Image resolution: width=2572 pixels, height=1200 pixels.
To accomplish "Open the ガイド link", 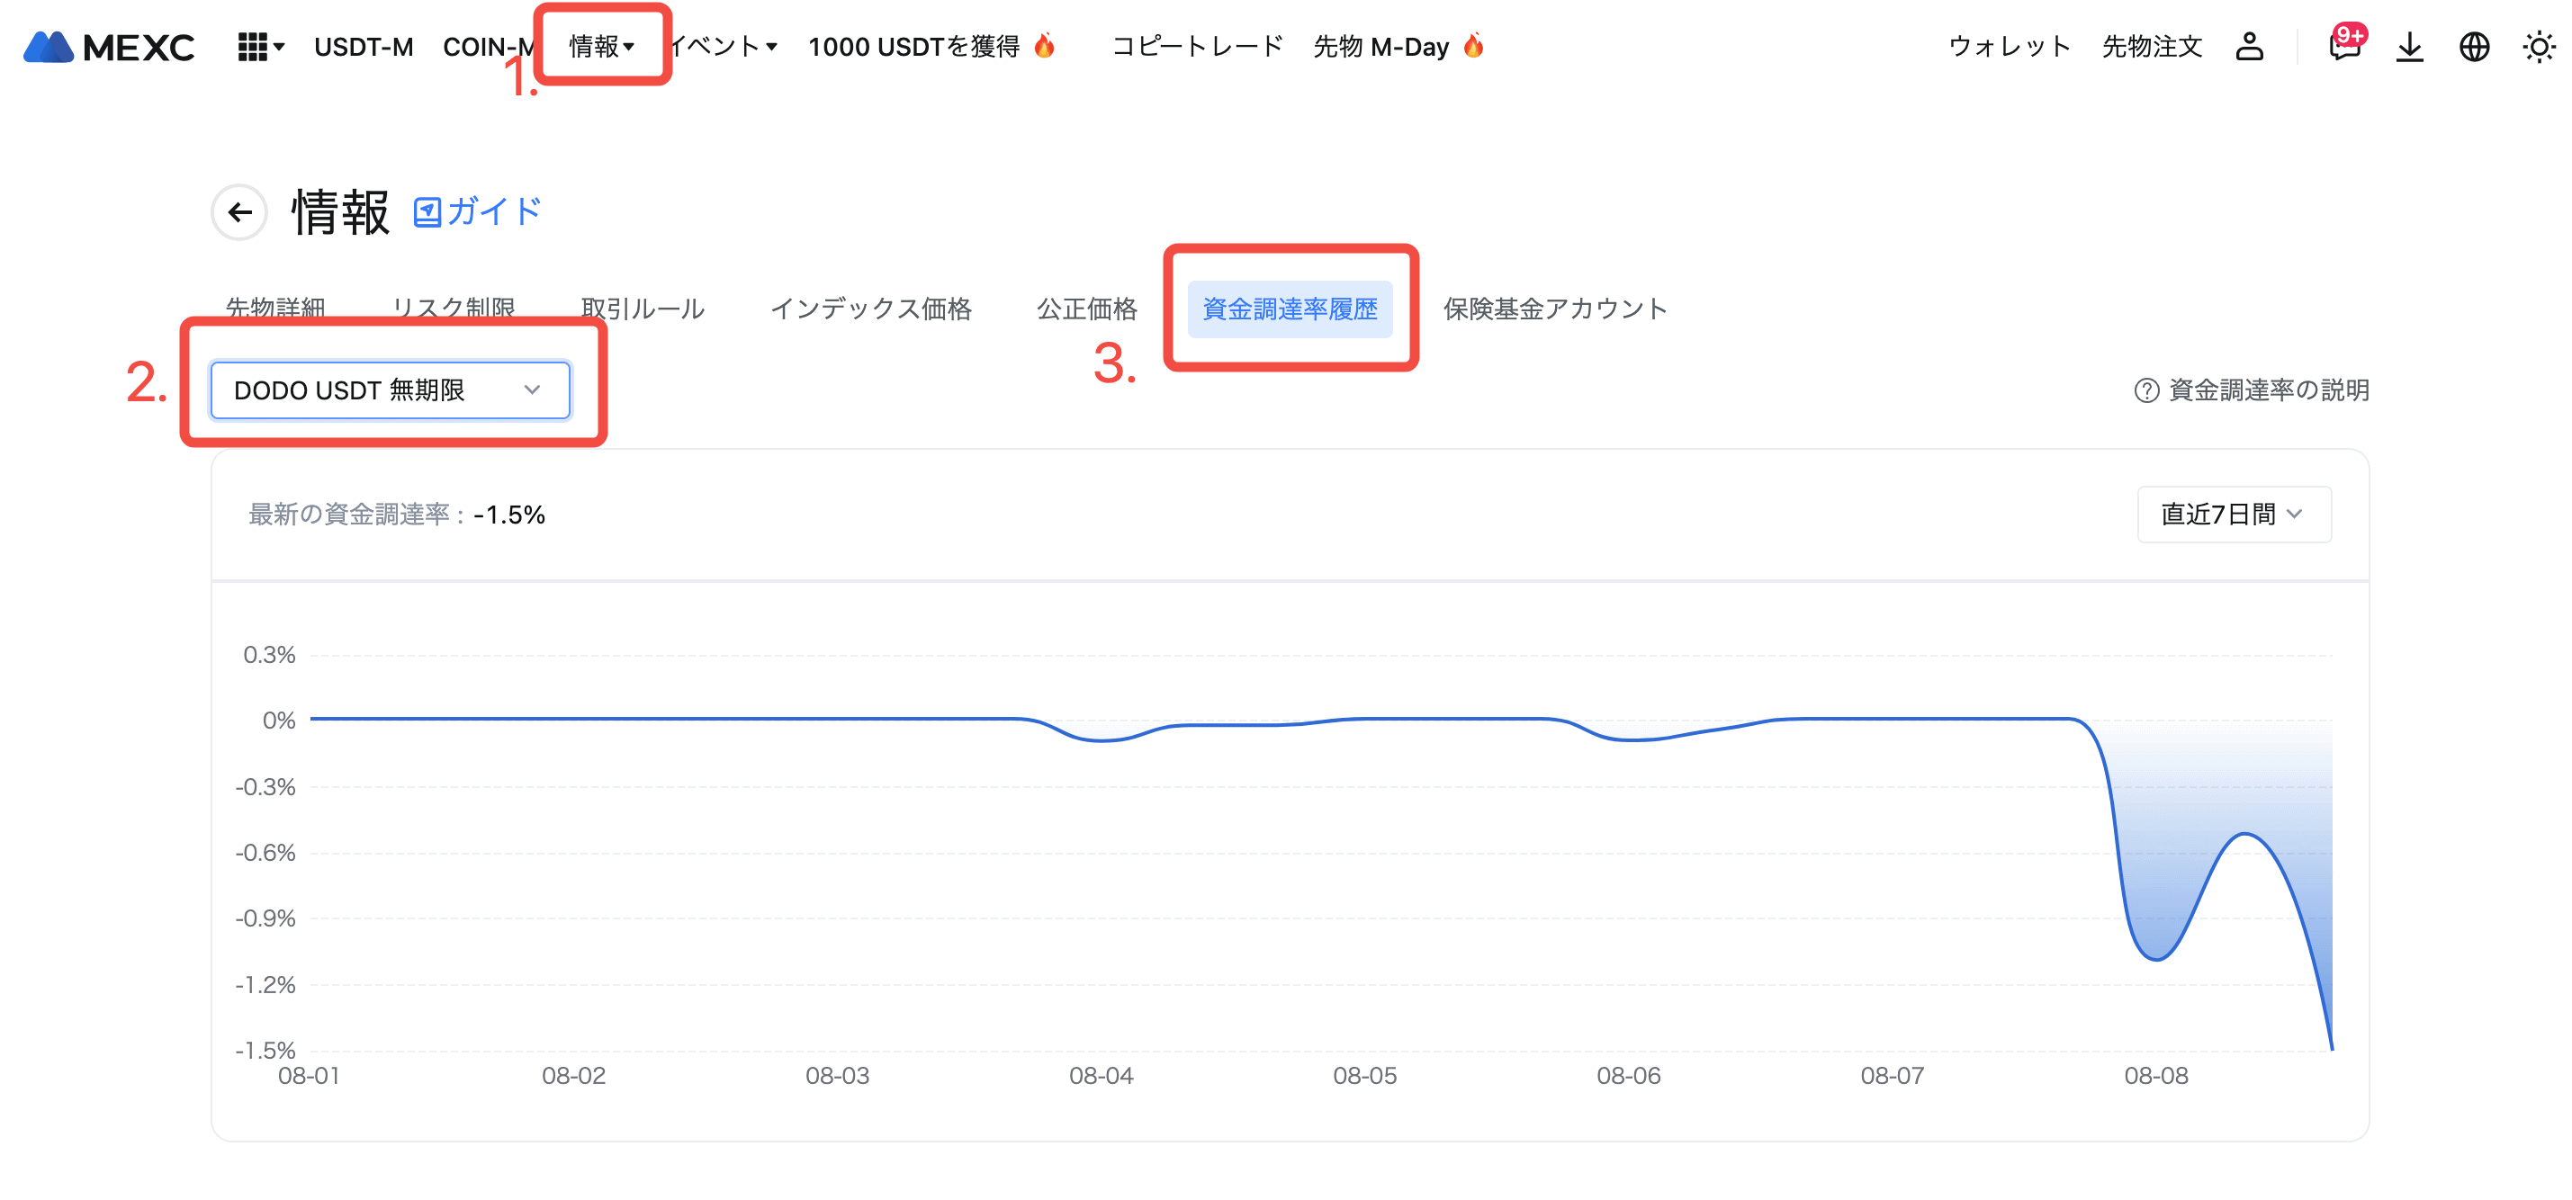I will click(x=477, y=211).
